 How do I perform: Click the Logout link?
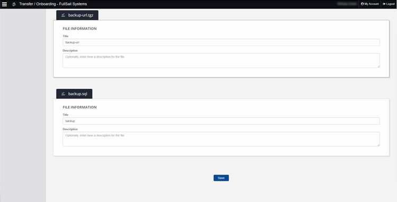(389, 4)
